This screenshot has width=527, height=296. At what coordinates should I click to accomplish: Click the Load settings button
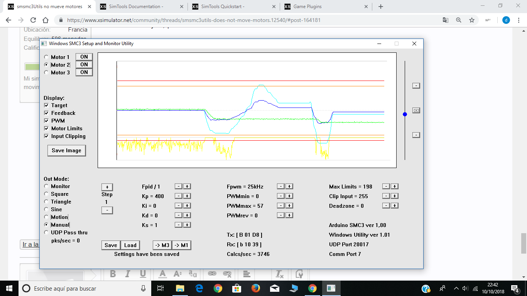130,245
